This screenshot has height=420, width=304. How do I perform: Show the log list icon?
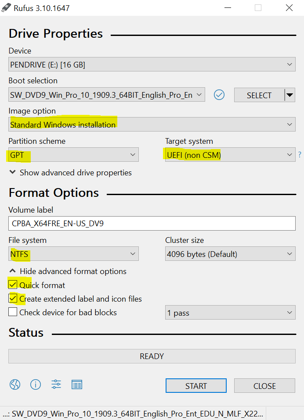point(77,385)
